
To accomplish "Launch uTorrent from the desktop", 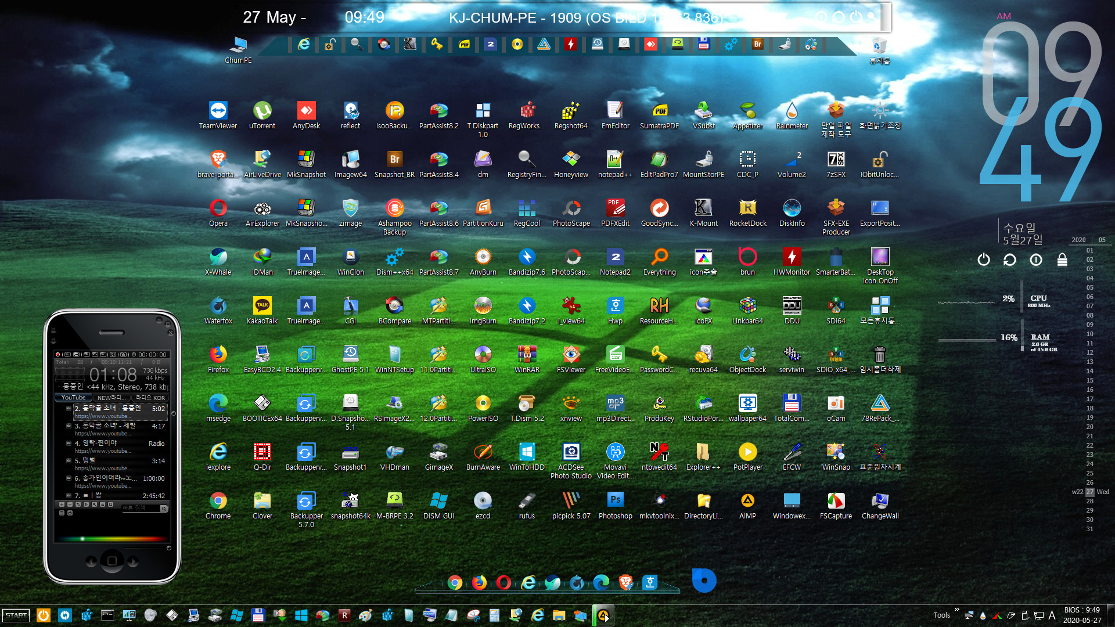I will (262, 115).
